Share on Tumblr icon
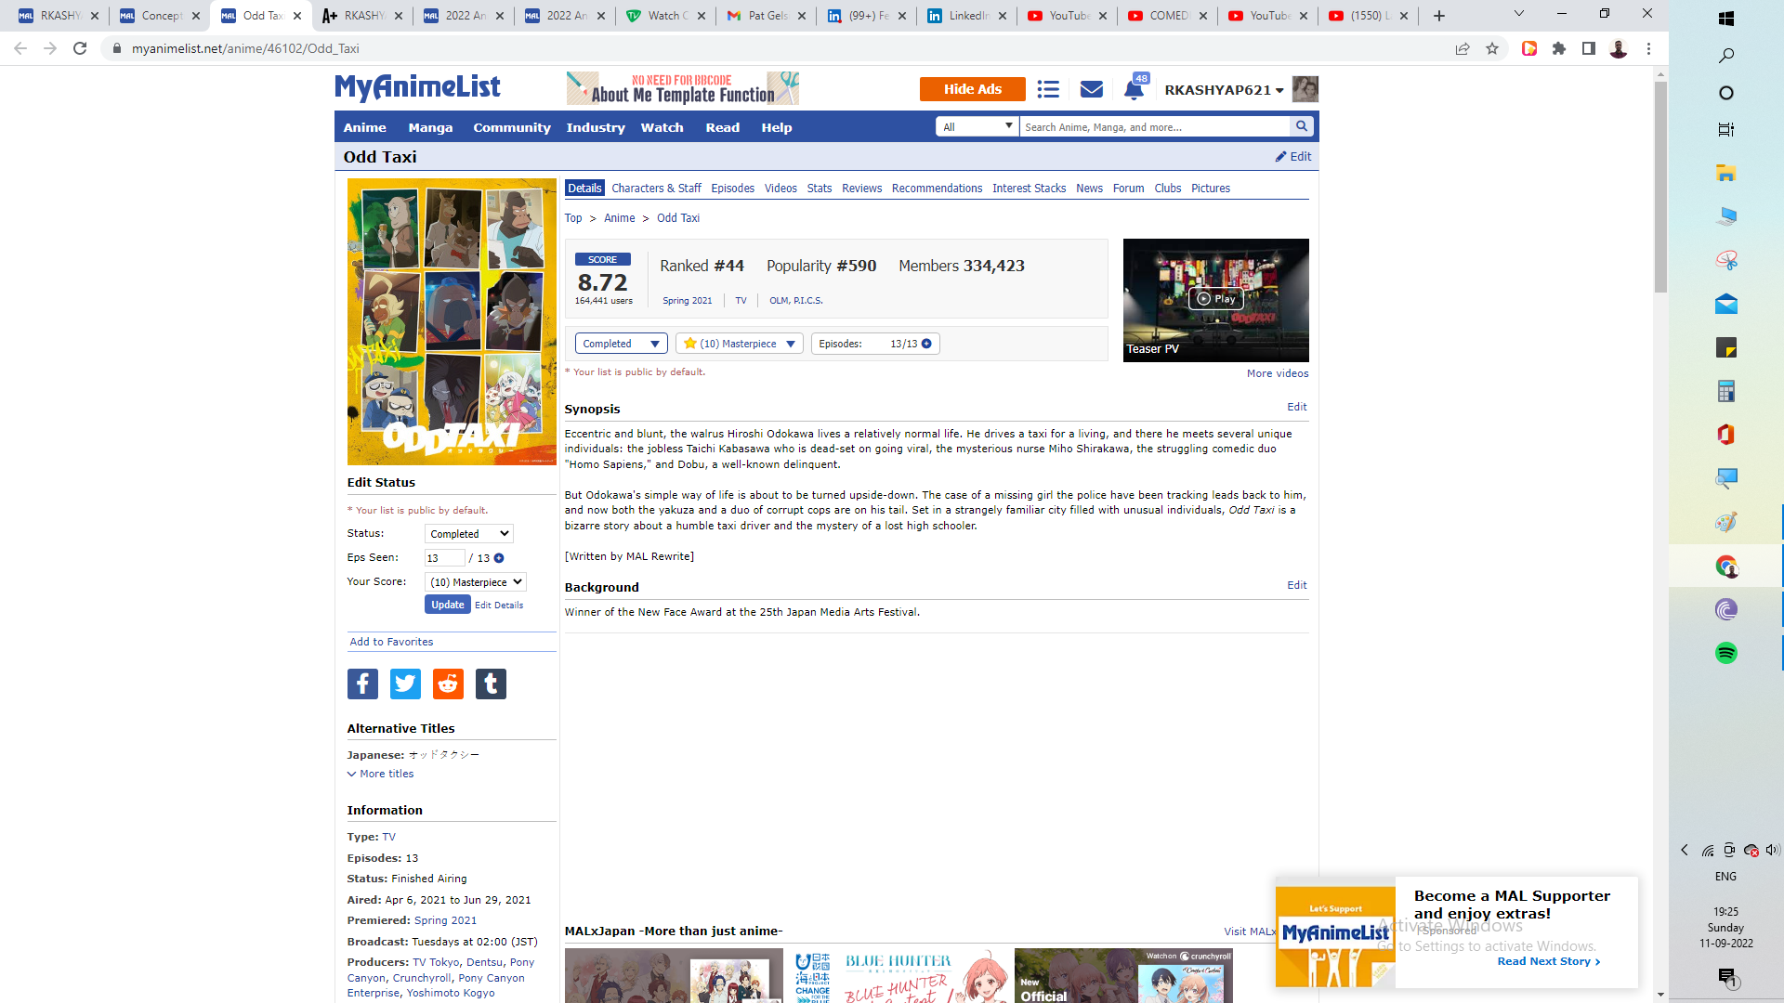The image size is (1784, 1003). coord(491,684)
